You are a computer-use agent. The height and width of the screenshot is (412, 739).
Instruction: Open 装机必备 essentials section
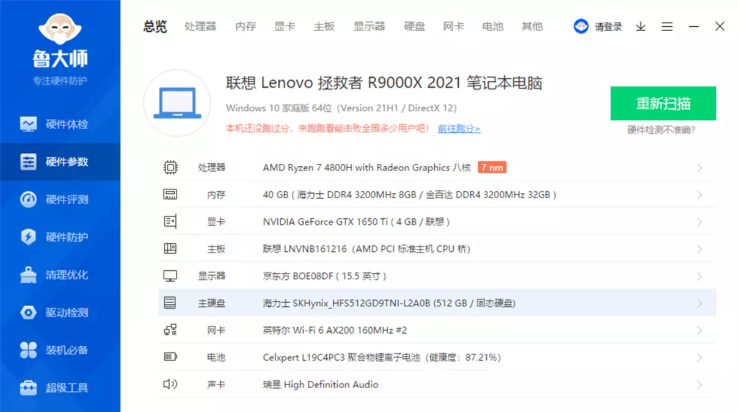tap(60, 350)
